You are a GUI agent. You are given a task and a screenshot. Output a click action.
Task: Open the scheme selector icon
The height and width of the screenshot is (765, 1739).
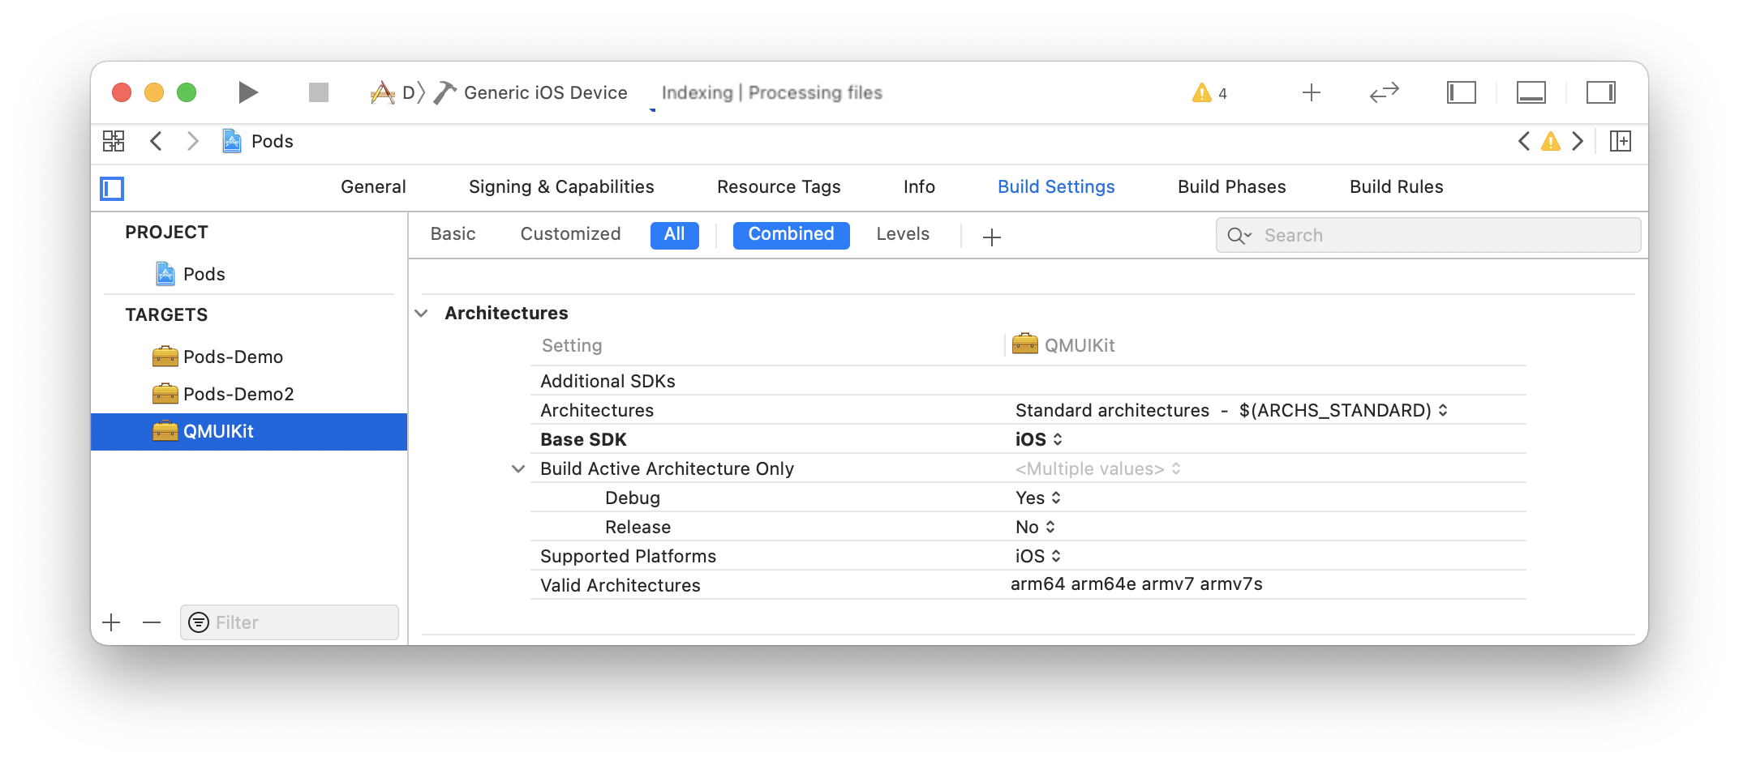[x=382, y=92]
